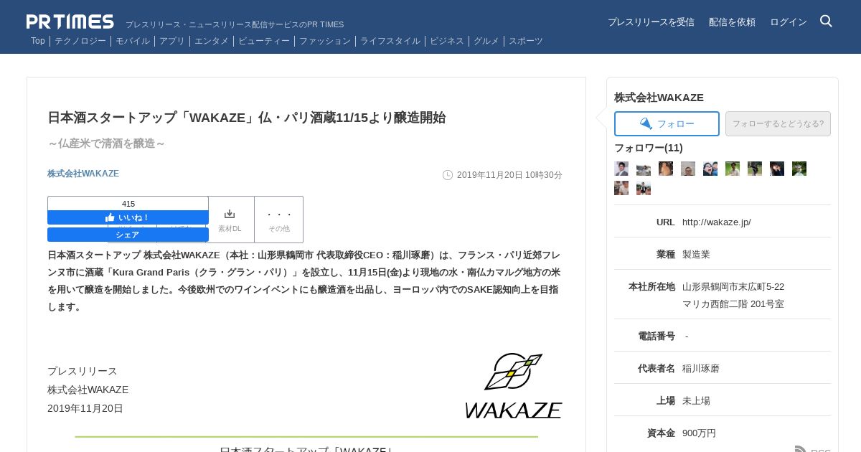Click the first follower avatar, man in suit
The height and width of the screenshot is (452, 861).
621,169
